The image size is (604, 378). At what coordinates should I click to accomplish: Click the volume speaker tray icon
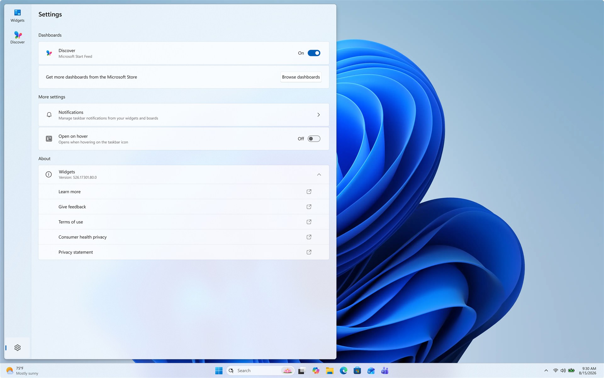(563, 371)
